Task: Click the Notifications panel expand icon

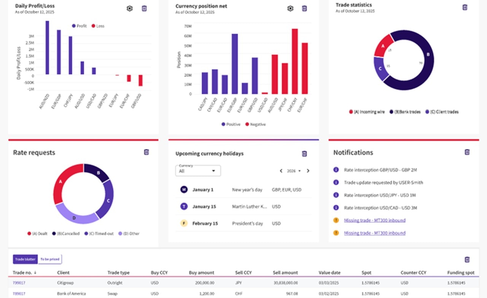Action: pyautogui.click(x=467, y=152)
